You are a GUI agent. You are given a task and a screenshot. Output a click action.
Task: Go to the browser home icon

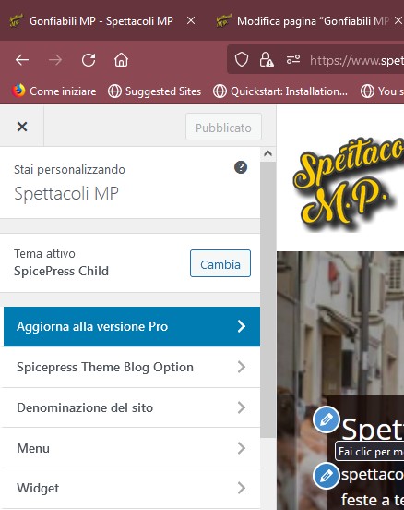tap(121, 60)
